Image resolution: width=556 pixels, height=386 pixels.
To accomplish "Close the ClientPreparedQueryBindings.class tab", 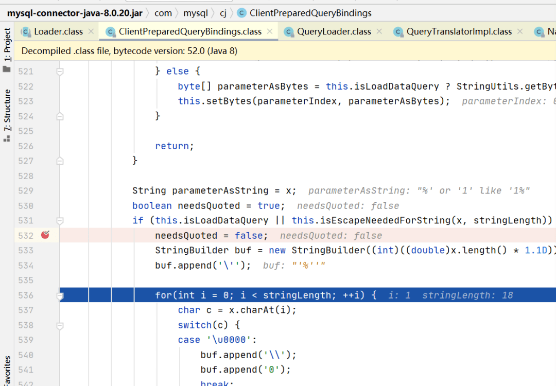I will (x=270, y=31).
